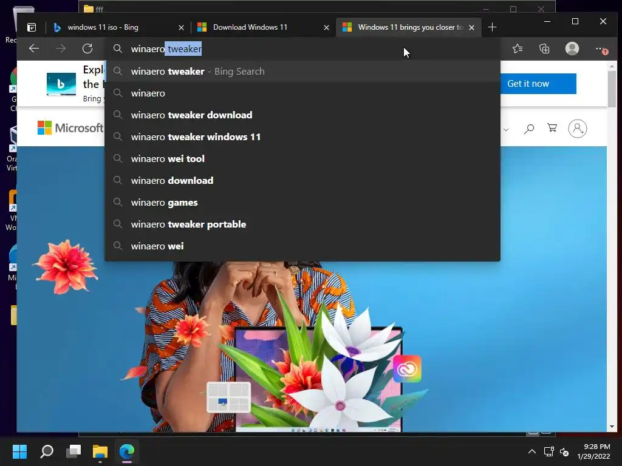Close the 'windows 11 iso - Bing' tab

(181, 27)
